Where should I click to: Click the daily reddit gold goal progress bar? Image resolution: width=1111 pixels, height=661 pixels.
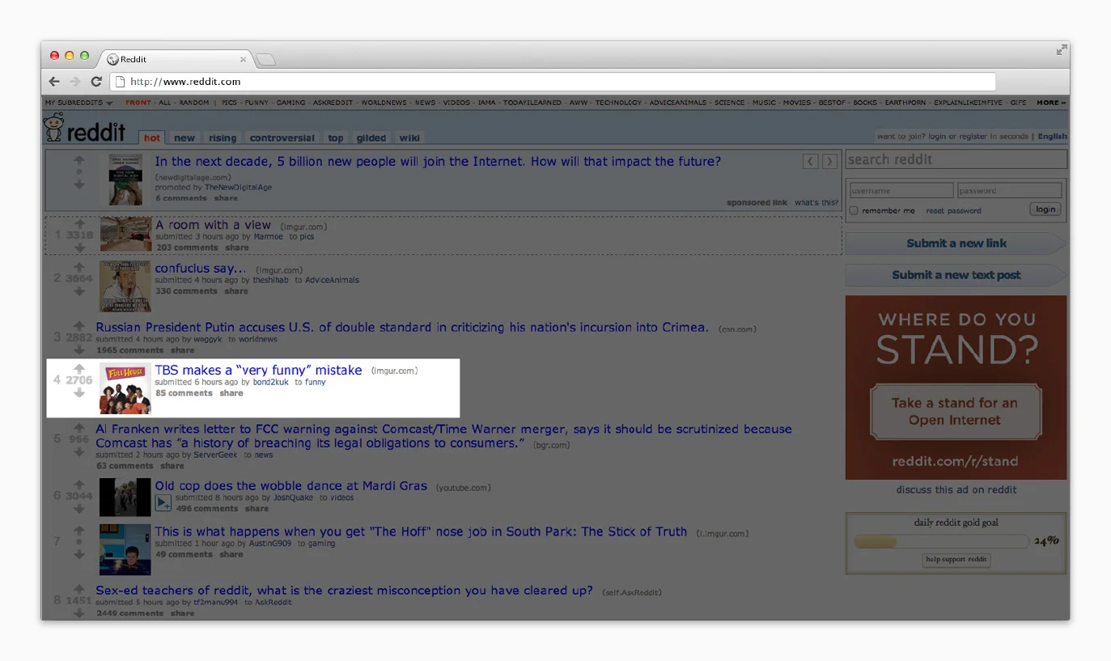[941, 541]
